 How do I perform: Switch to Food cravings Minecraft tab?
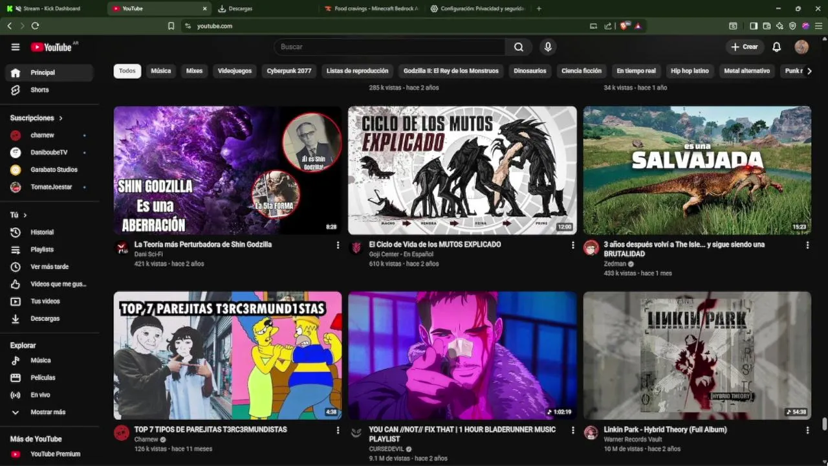pyautogui.click(x=371, y=8)
